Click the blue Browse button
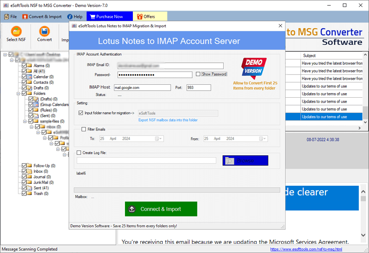The width and height of the screenshot is (369, 253). [245, 161]
